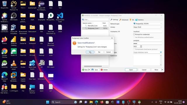Click the Comment box vertical scrollbar
Image resolution: width=187 pixels, height=105 pixels.
pos(161,60)
